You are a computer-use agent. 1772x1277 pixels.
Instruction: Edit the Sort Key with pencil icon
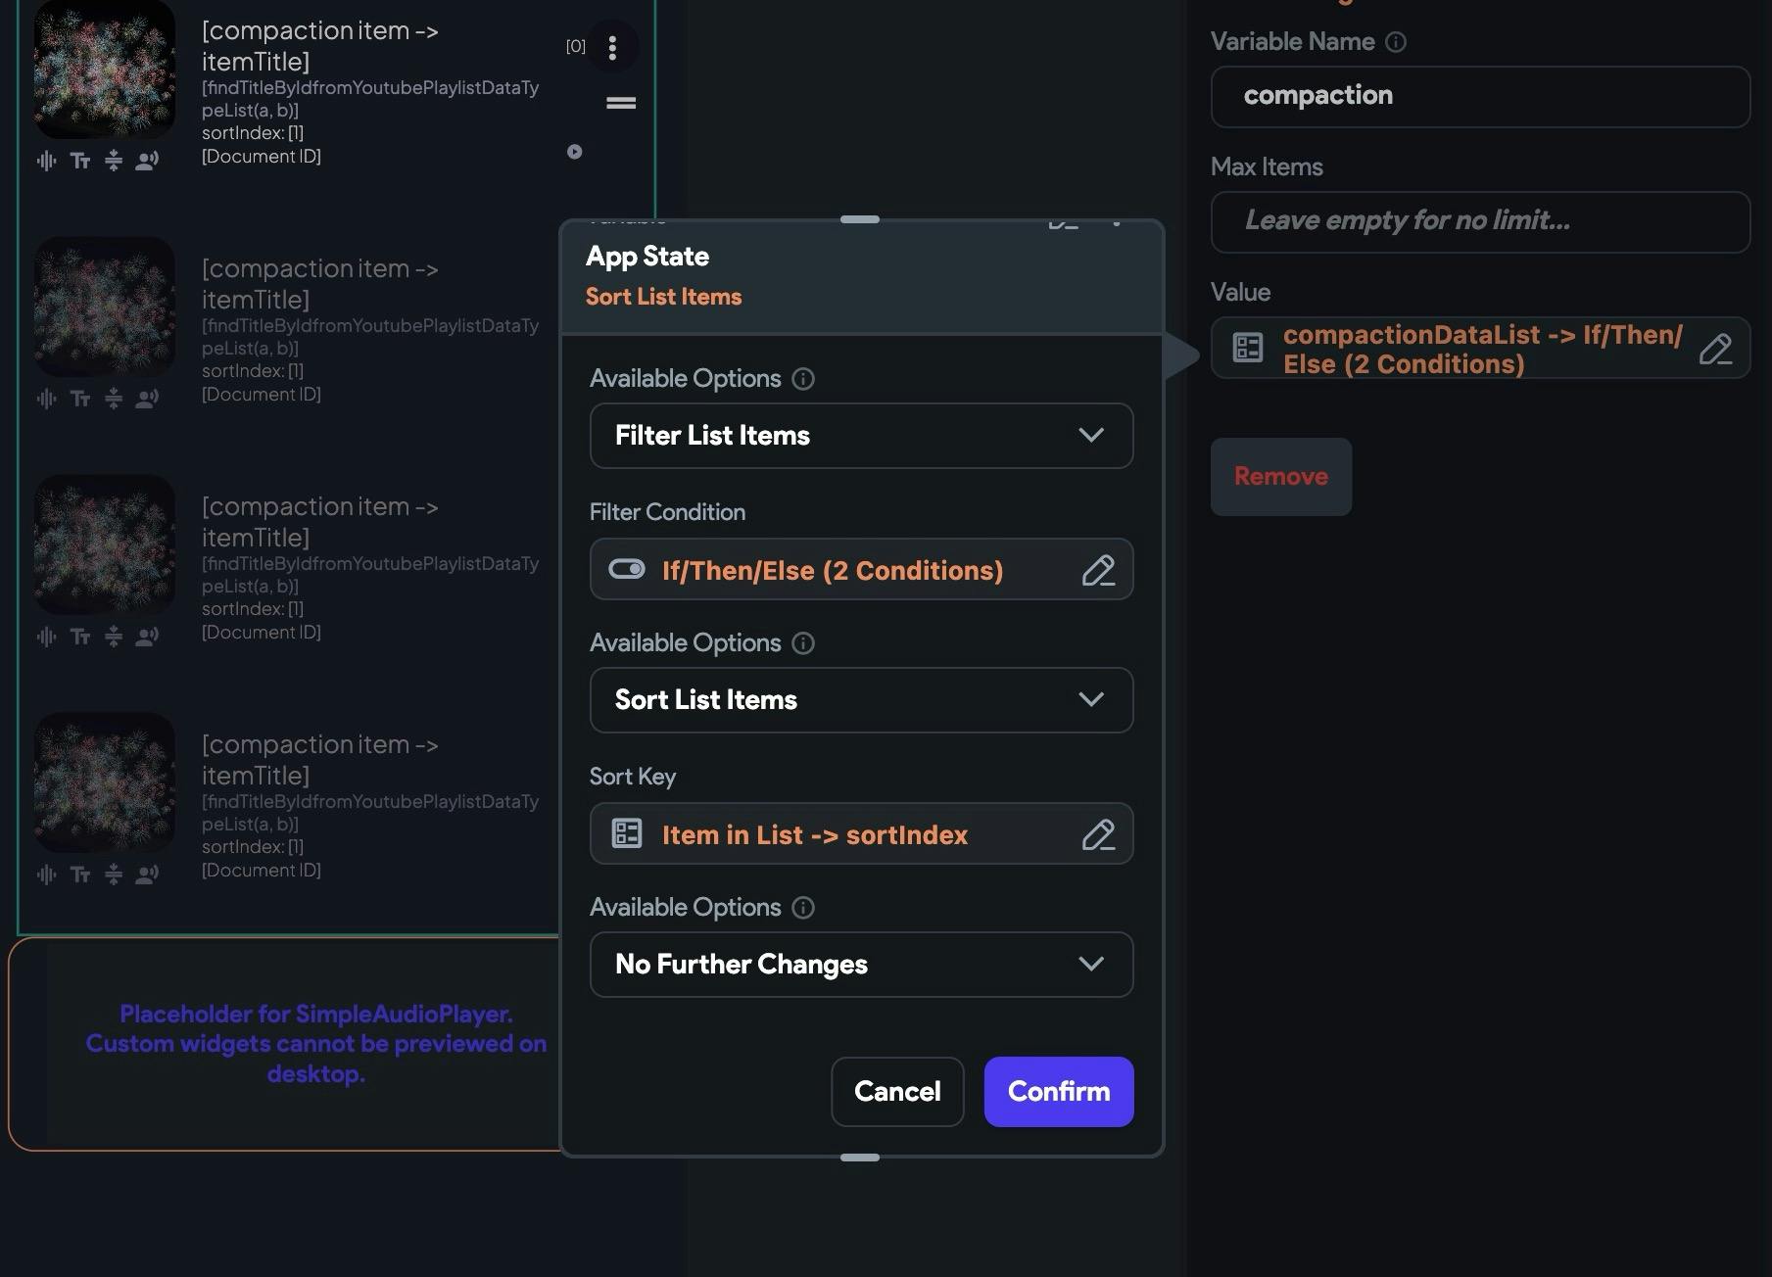tap(1098, 834)
